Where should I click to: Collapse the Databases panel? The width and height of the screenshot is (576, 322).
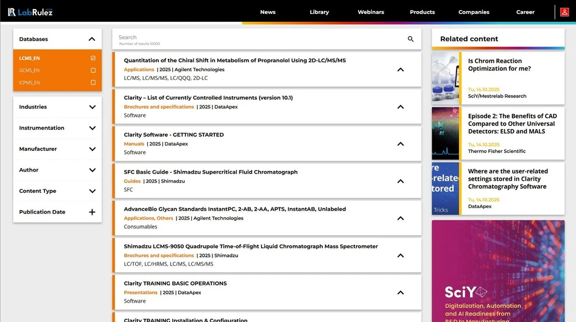click(92, 39)
